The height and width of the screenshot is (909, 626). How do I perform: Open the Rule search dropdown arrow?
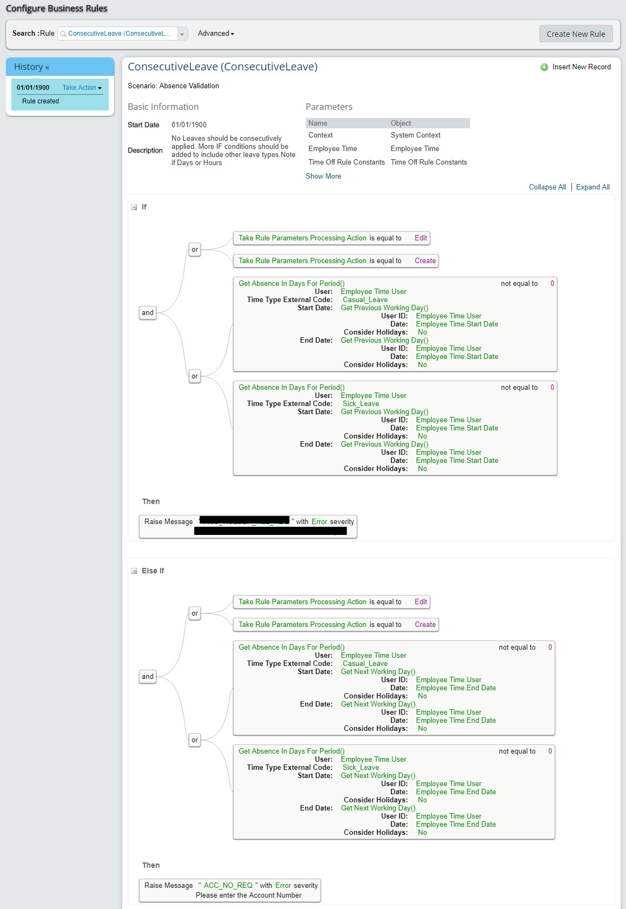(x=182, y=34)
